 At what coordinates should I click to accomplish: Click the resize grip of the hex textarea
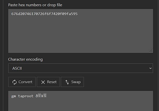151,51
